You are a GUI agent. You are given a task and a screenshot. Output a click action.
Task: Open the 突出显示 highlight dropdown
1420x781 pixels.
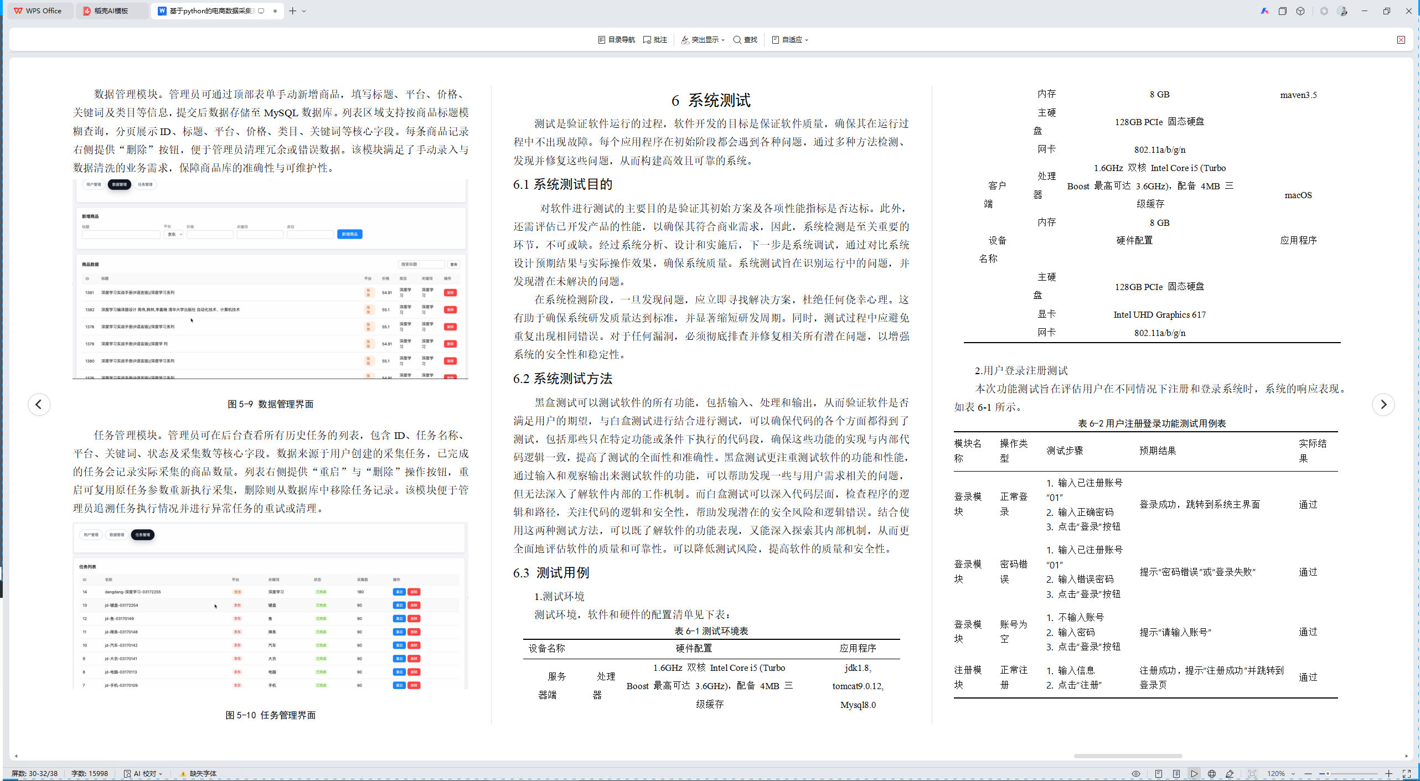point(703,40)
